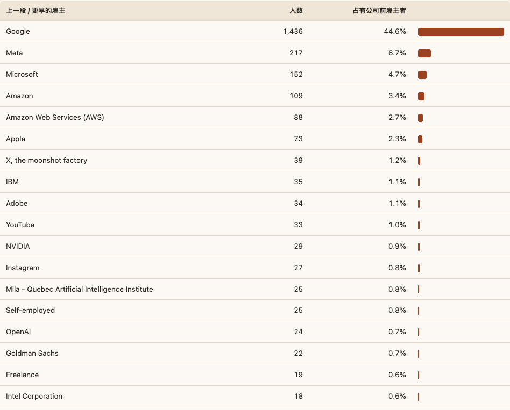The image size is (510, 410).
Task: Click Meta's count 217
Action: (296, 53)
